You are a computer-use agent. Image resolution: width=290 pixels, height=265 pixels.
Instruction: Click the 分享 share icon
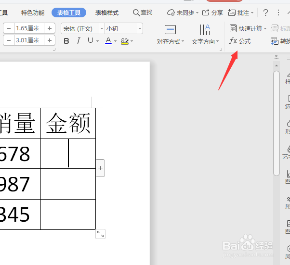[x=206, y=13]
